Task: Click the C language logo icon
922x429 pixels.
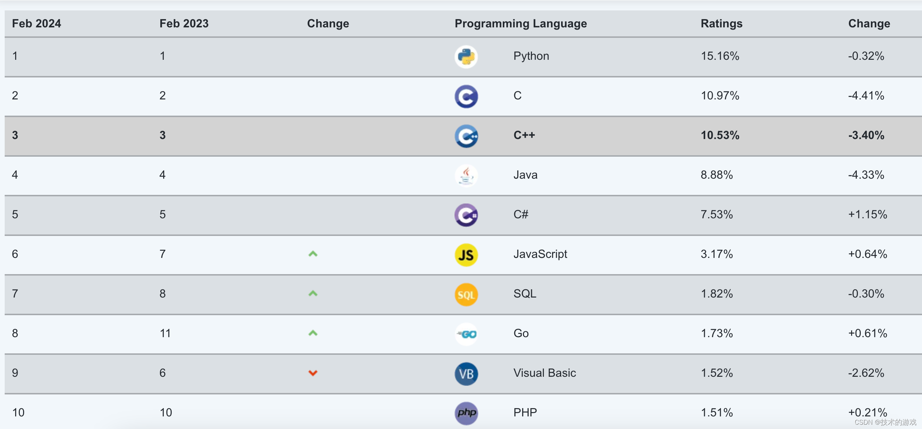Action: point(466,96)
